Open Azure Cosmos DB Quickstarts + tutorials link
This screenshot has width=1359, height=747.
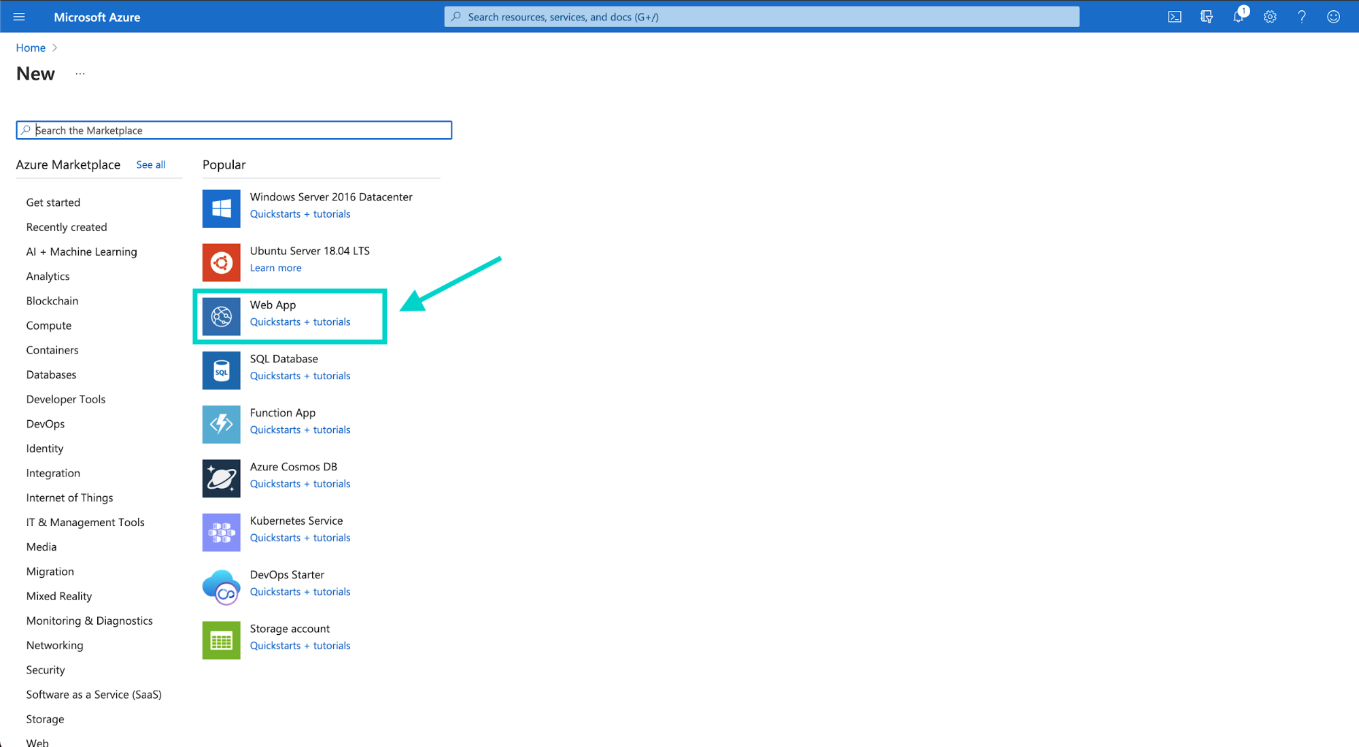coord(300,484)
